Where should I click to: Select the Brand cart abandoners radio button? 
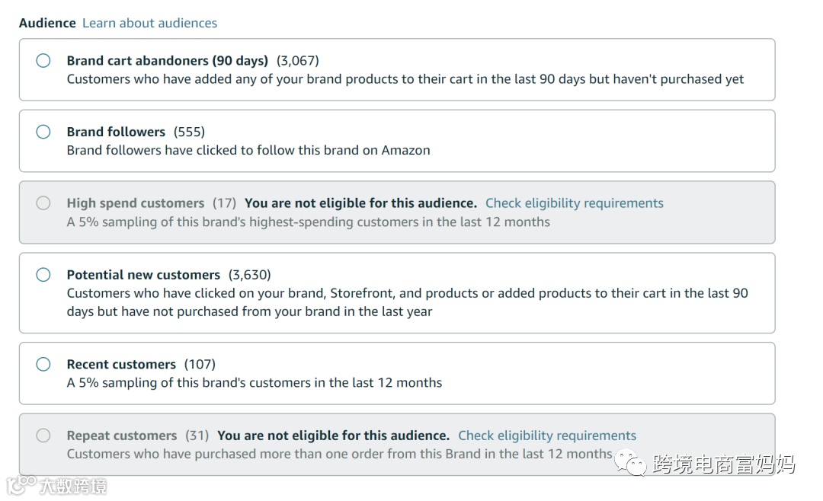point(43,61)
